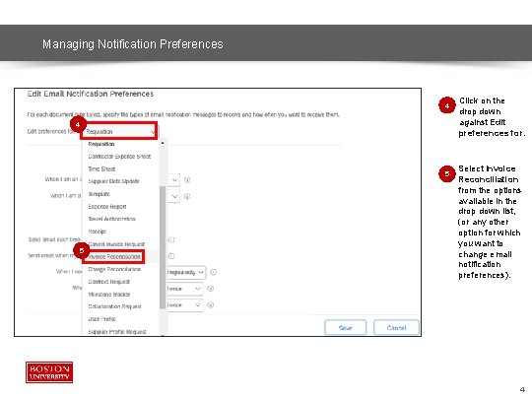Select Invoice Reconciliation from the dropdown list
The width and height of the screenshot is (532, 399).
(114, 257)
